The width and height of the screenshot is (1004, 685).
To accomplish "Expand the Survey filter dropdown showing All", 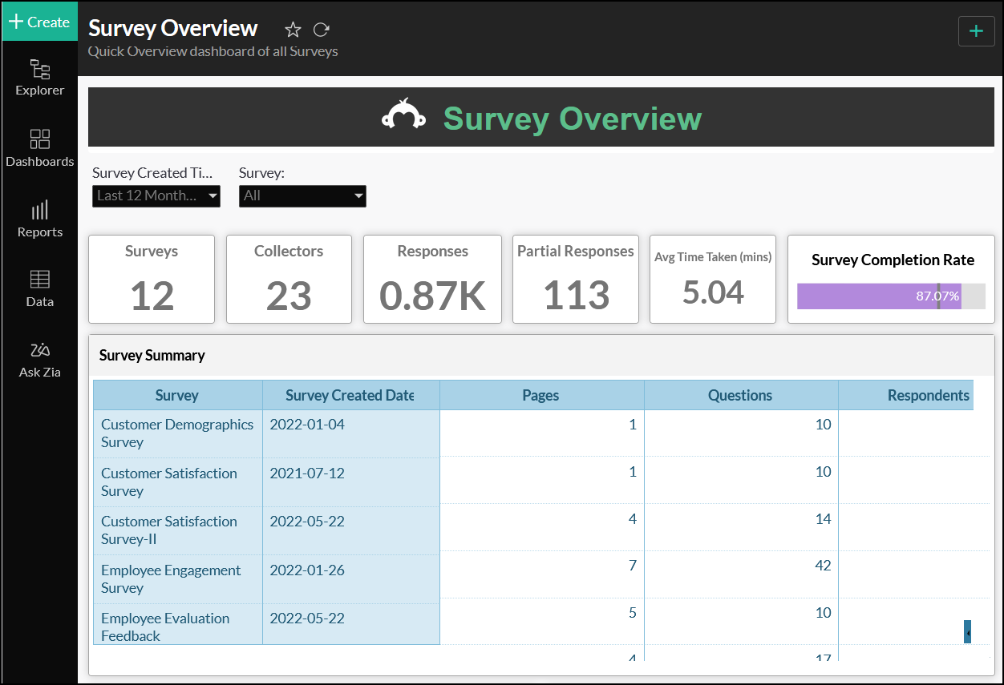I will 302,195.
